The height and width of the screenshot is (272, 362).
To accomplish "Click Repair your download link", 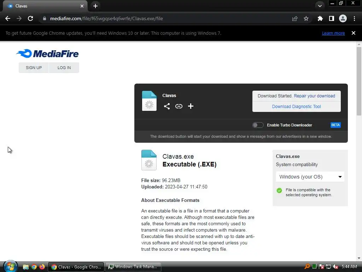I will point(314,96).
